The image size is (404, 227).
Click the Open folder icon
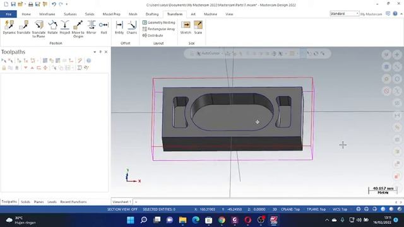point(20,4)
